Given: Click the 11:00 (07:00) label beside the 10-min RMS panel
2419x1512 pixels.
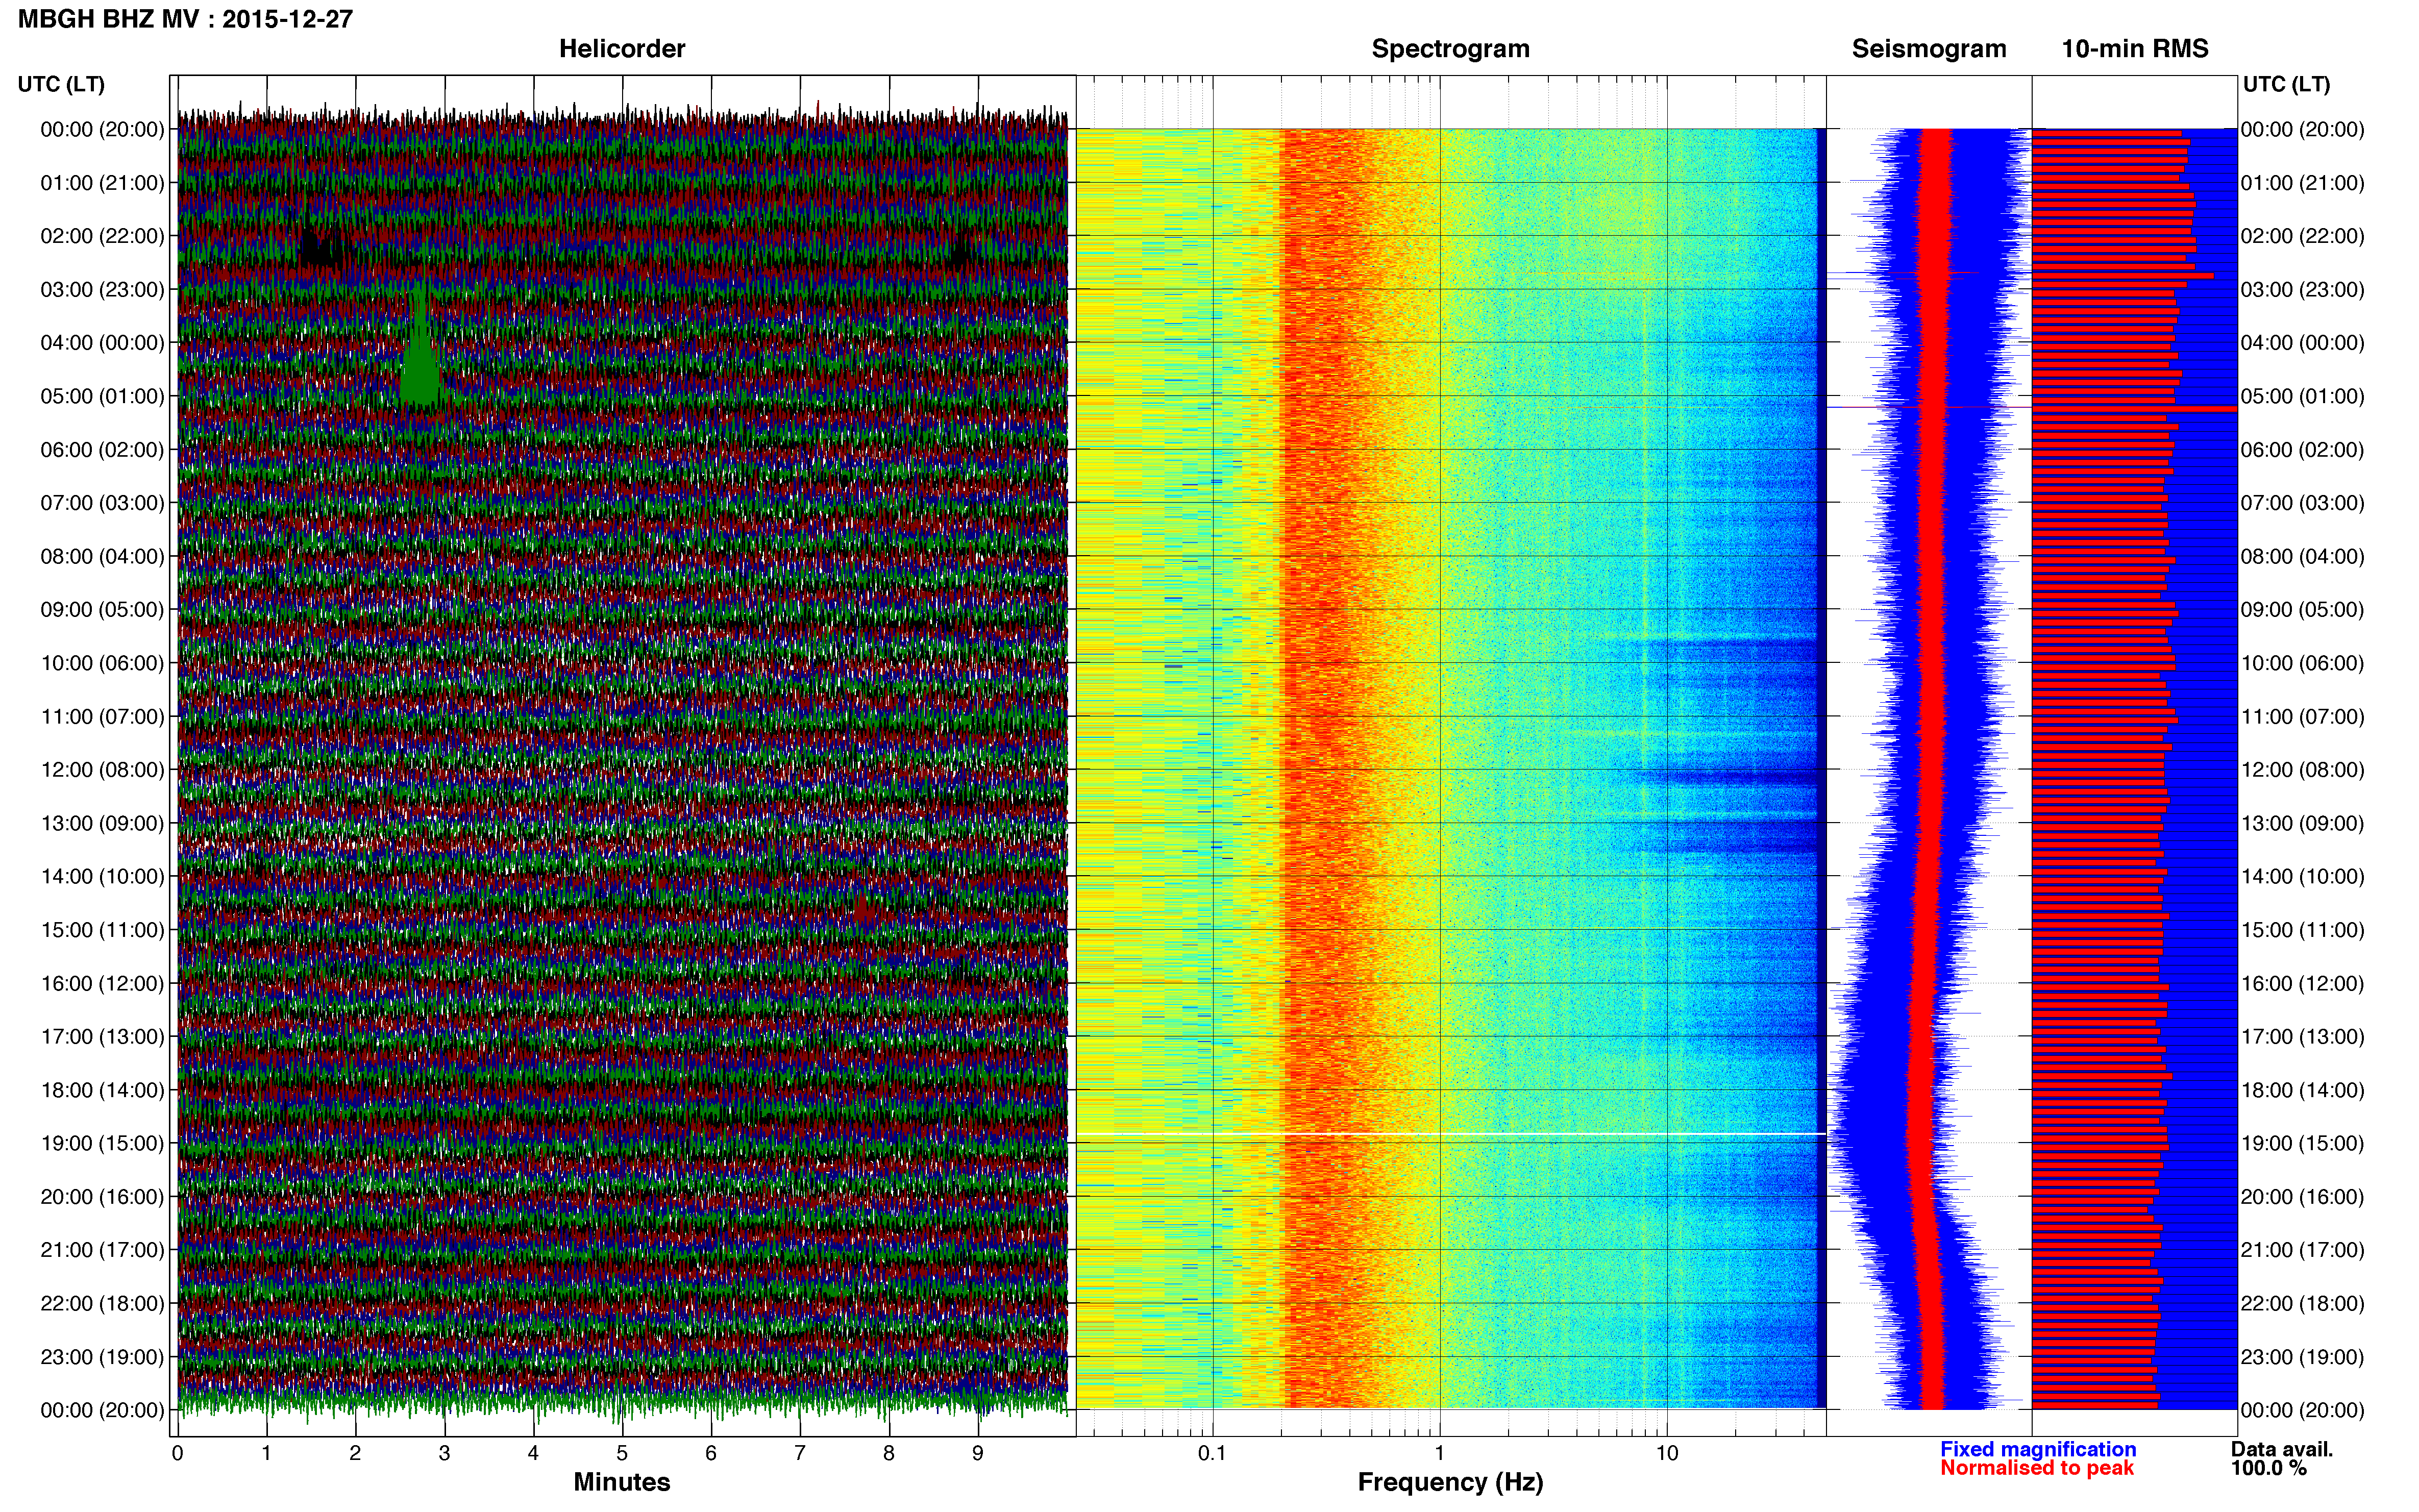Looking at the screenshot, I should pyautogui.click(x=2303, y=717).
